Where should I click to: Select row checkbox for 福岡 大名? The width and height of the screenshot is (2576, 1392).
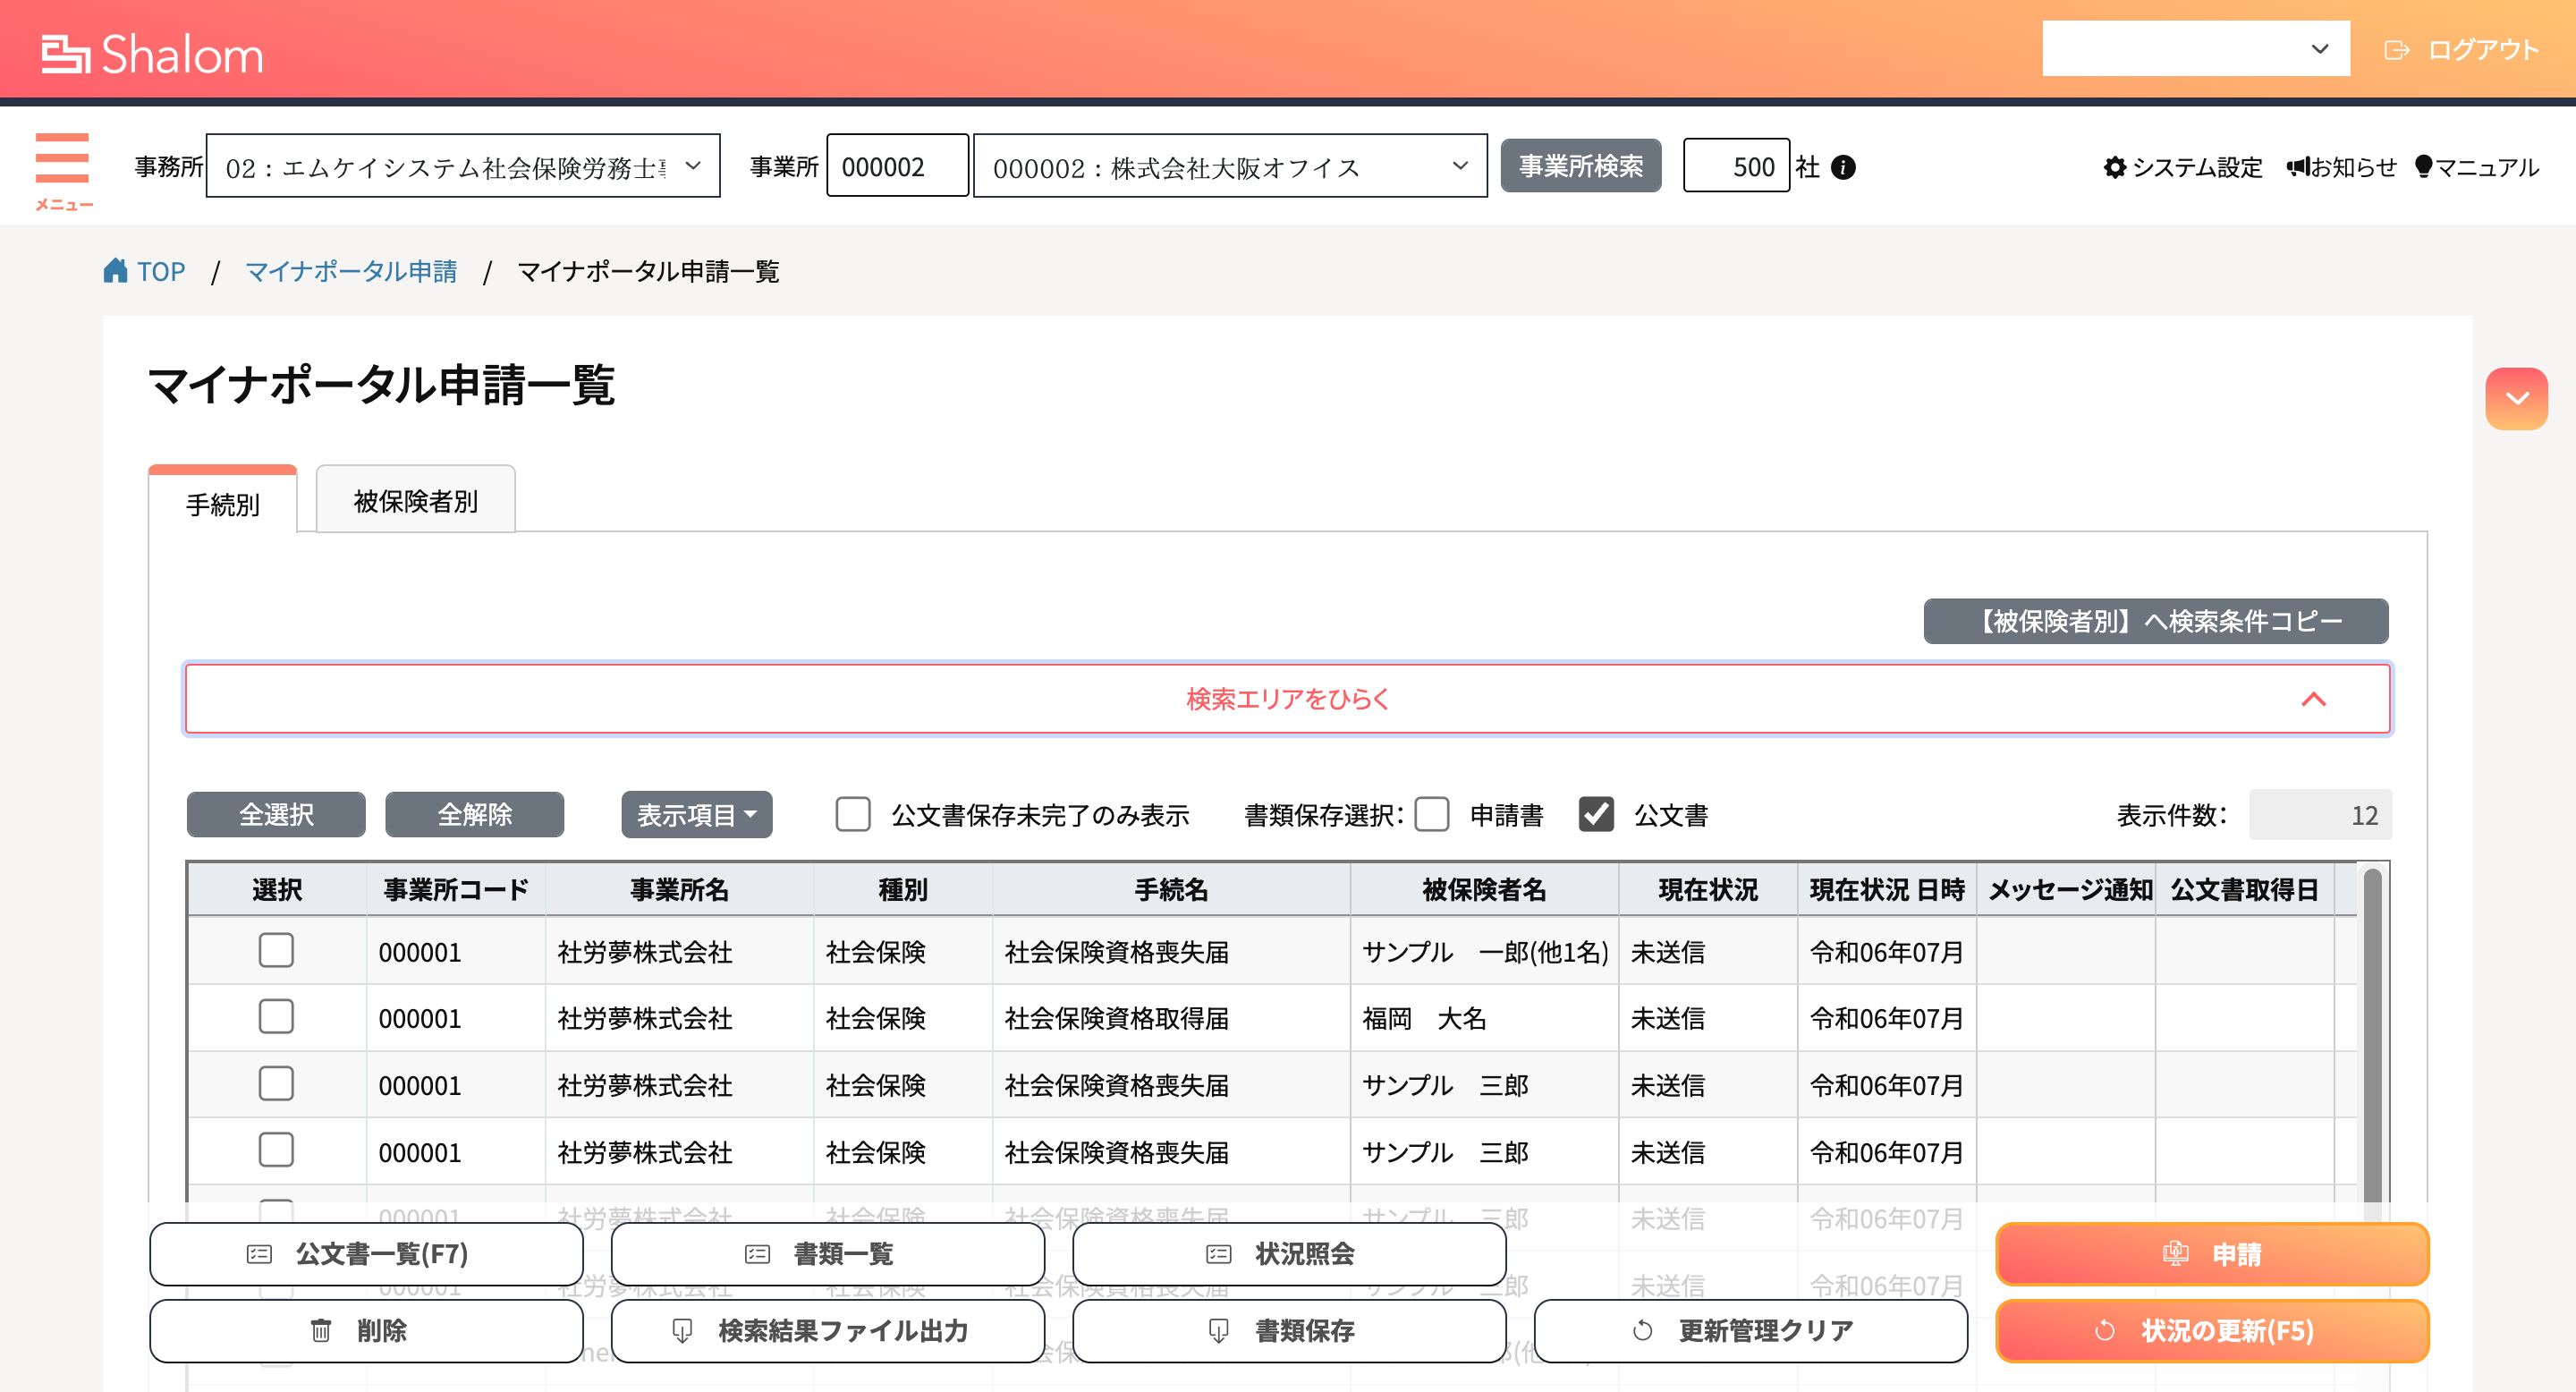276,1018
